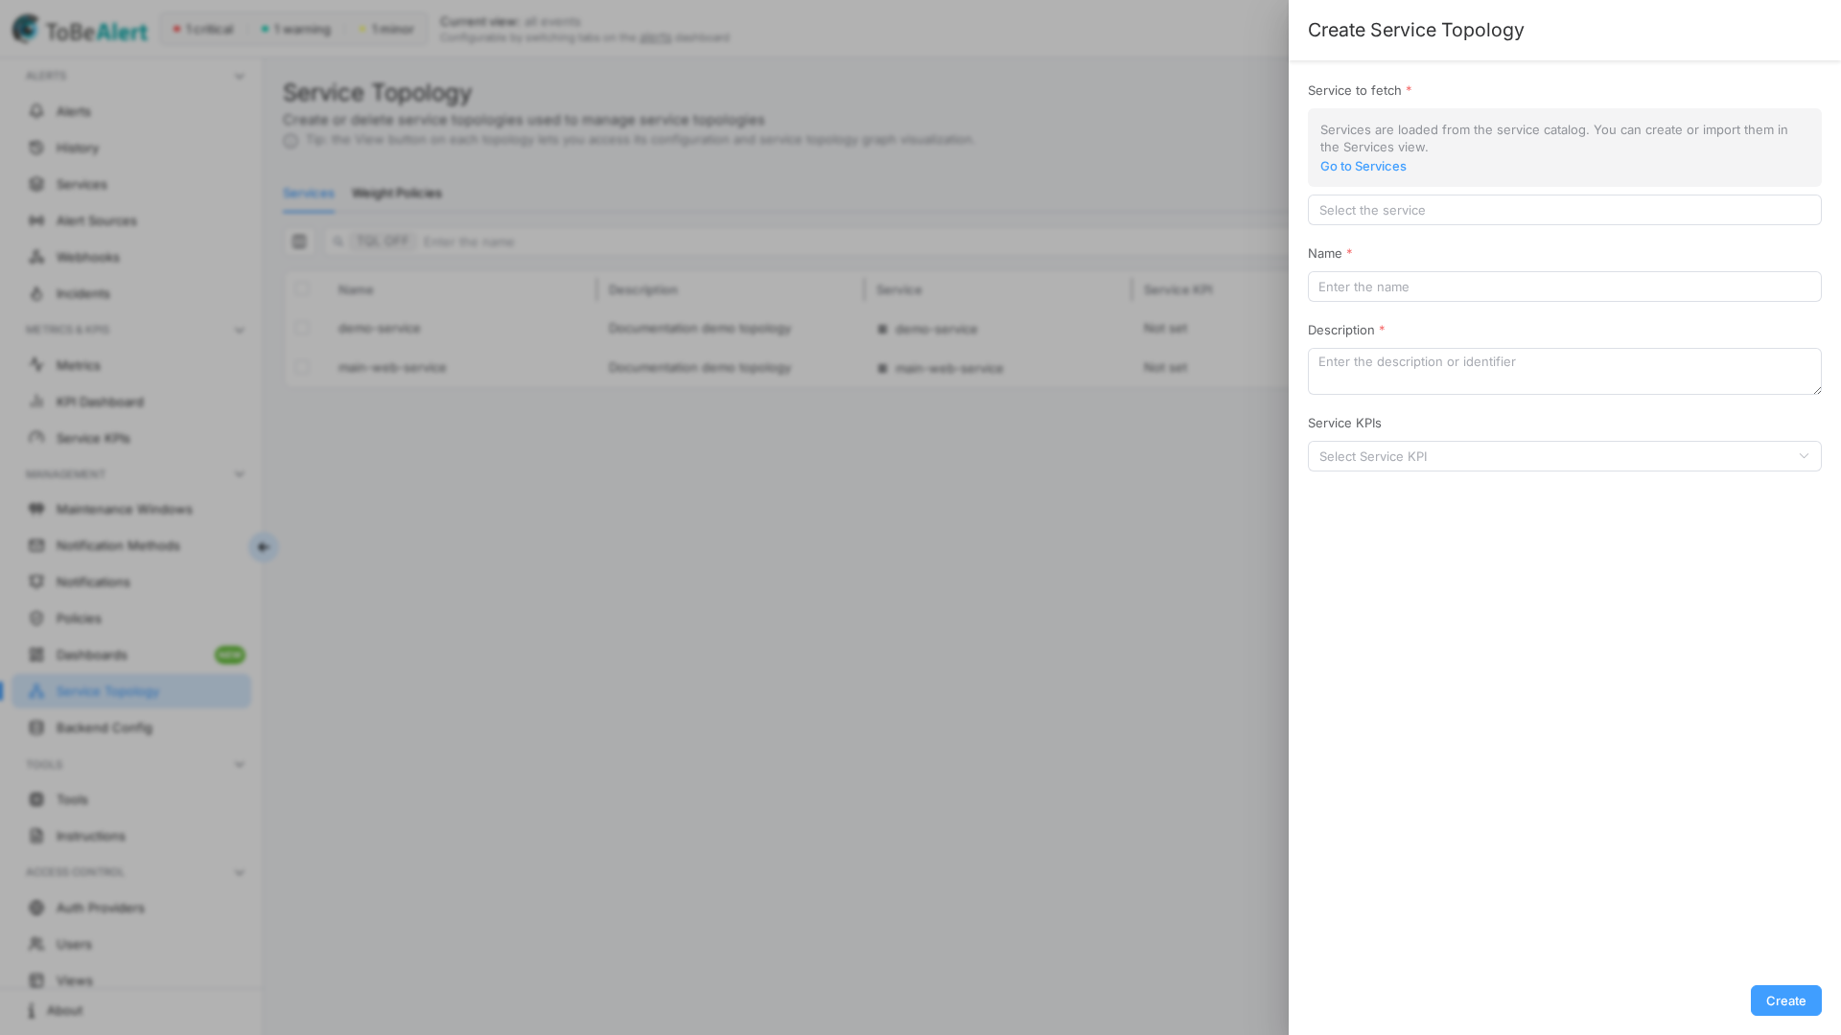Filter by the 1 warning badge
This screenshot has width=1841, height=1035.
tap(295, 29)
